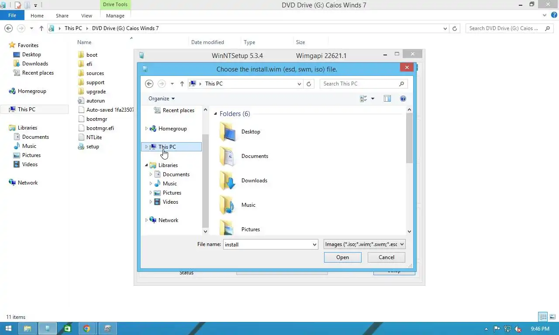Show the preview pane in dialog
This screenshot has height=335, width=559.
coord(387,99)
